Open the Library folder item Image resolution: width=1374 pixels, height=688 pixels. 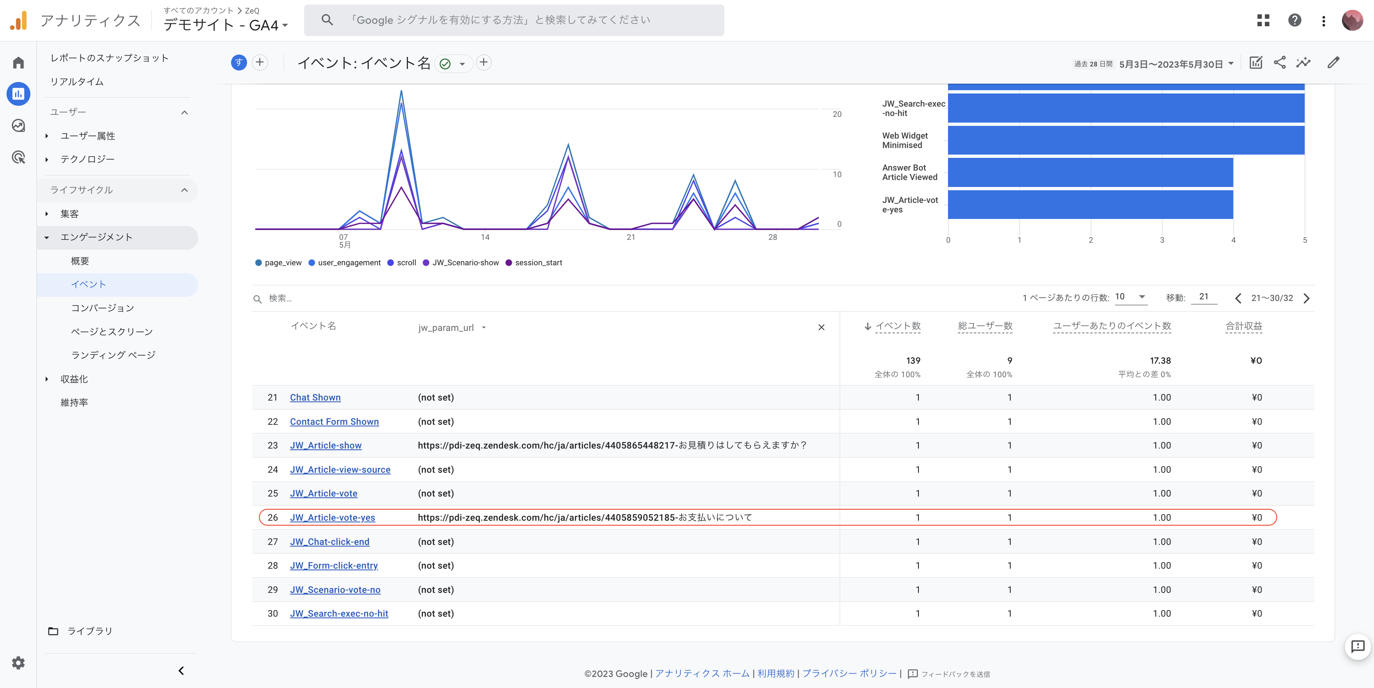click(x=80, y=631)
